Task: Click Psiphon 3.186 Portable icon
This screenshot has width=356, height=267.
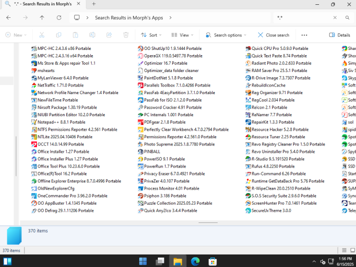Action: click(x=141, y=195)
